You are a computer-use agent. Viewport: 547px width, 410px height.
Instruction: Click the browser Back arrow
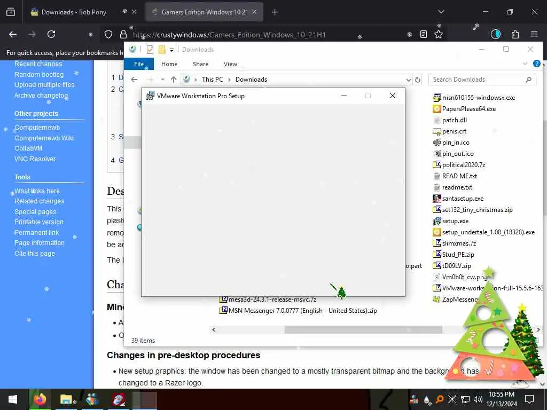click(x=13, y=34)
